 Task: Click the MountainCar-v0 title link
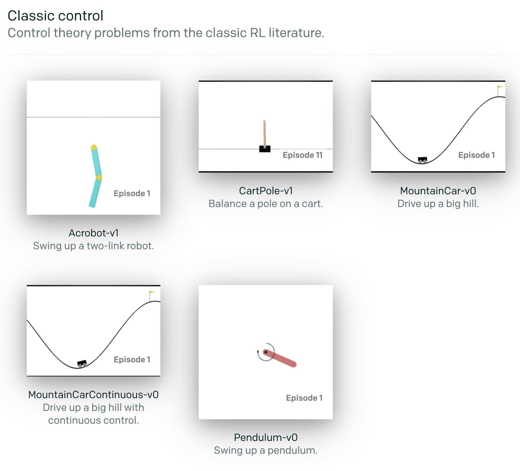pos(438,191)
